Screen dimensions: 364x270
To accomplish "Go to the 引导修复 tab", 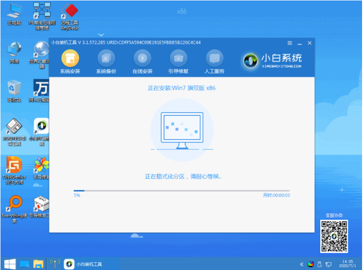I will (178, 62).
